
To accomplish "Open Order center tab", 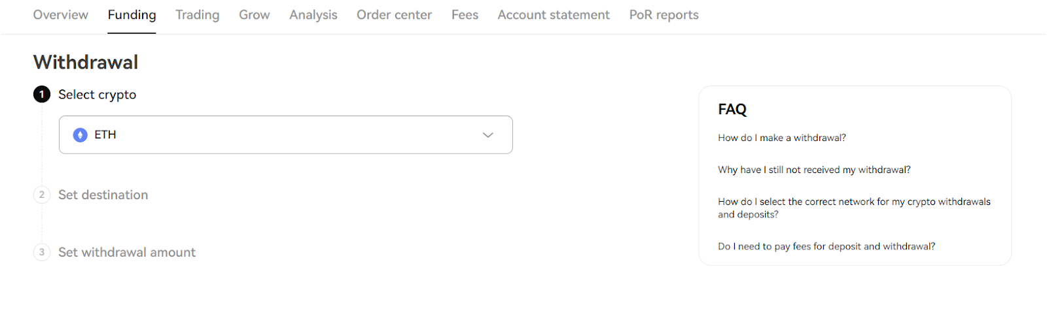I will click(395, 15).
